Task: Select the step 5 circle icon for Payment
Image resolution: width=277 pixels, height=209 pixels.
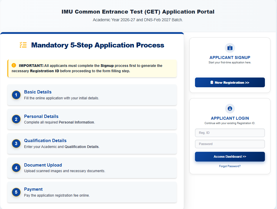Action: point(16,192)
